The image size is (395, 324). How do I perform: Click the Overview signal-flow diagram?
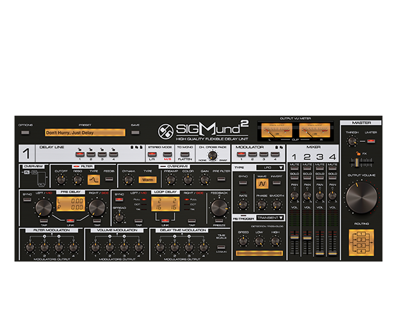coord(36,178)
